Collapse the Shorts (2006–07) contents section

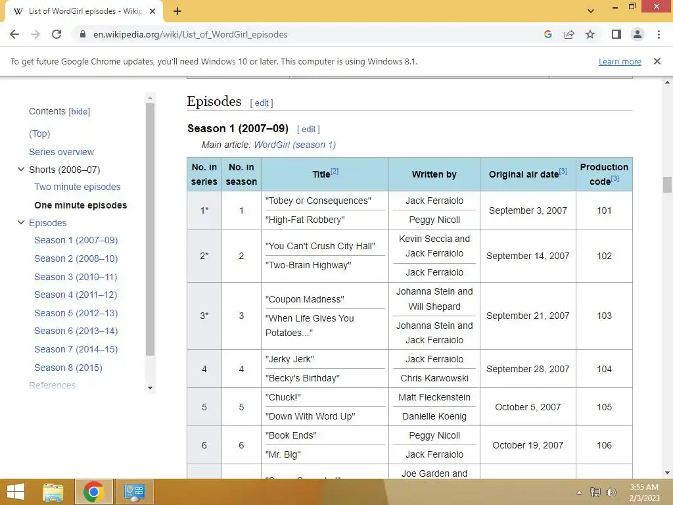tap(20, 169)
